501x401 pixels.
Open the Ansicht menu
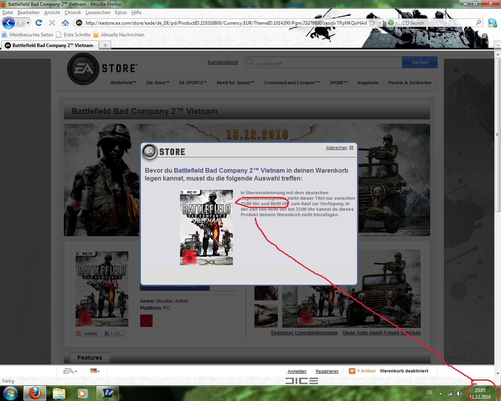(52, 13)
